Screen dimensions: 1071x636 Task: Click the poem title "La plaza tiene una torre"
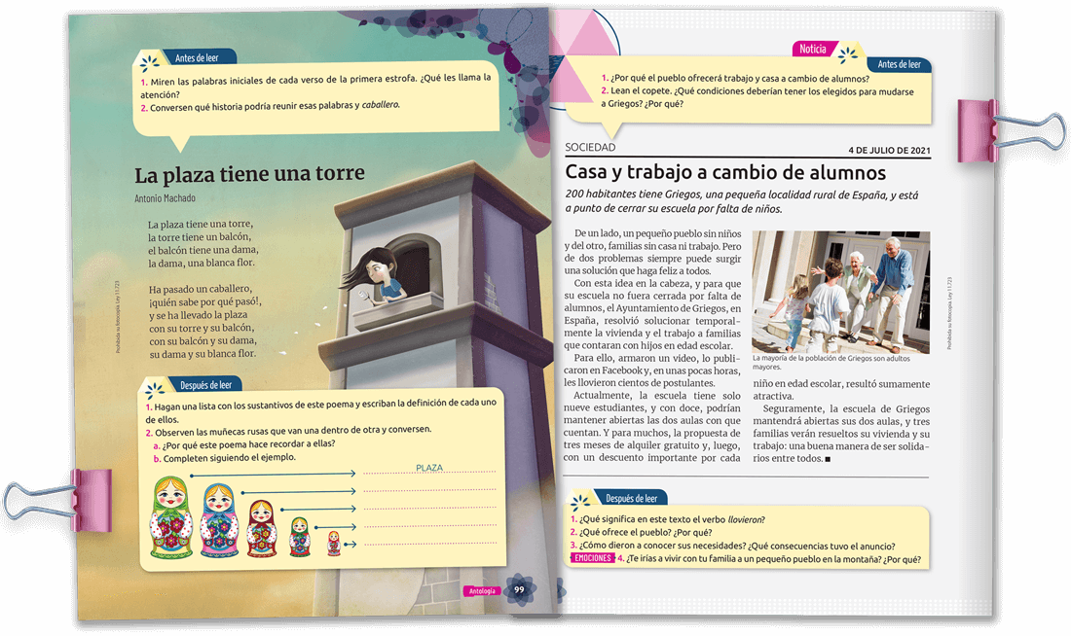[249, 175]
